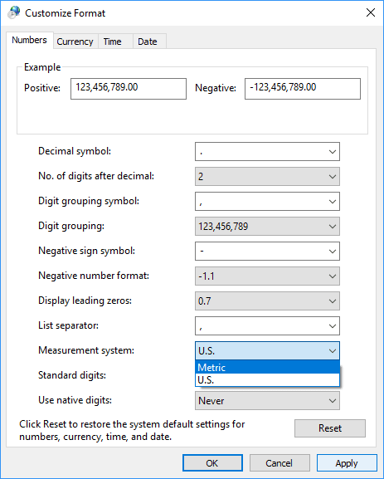Open the Time tab

coord(112,42)
